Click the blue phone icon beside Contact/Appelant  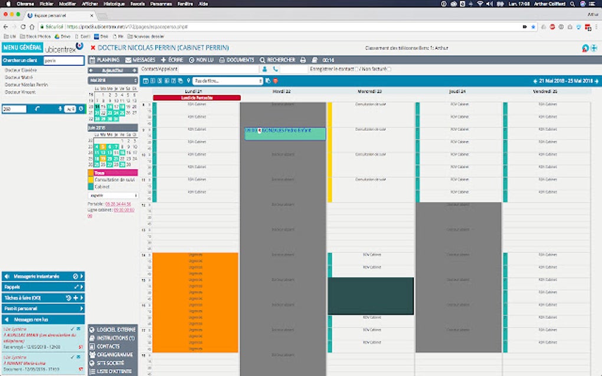[x=275, y=70]
